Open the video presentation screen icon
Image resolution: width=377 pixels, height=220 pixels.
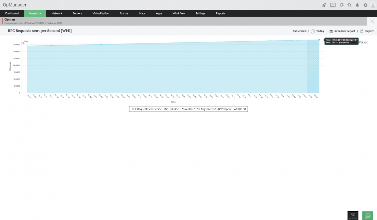pyautogui.click(x=333, y=5)
